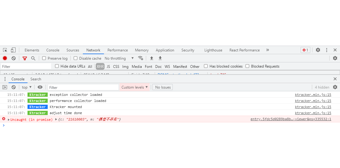
Task: Show the console sidebar icon
Action: click(5, 87)
